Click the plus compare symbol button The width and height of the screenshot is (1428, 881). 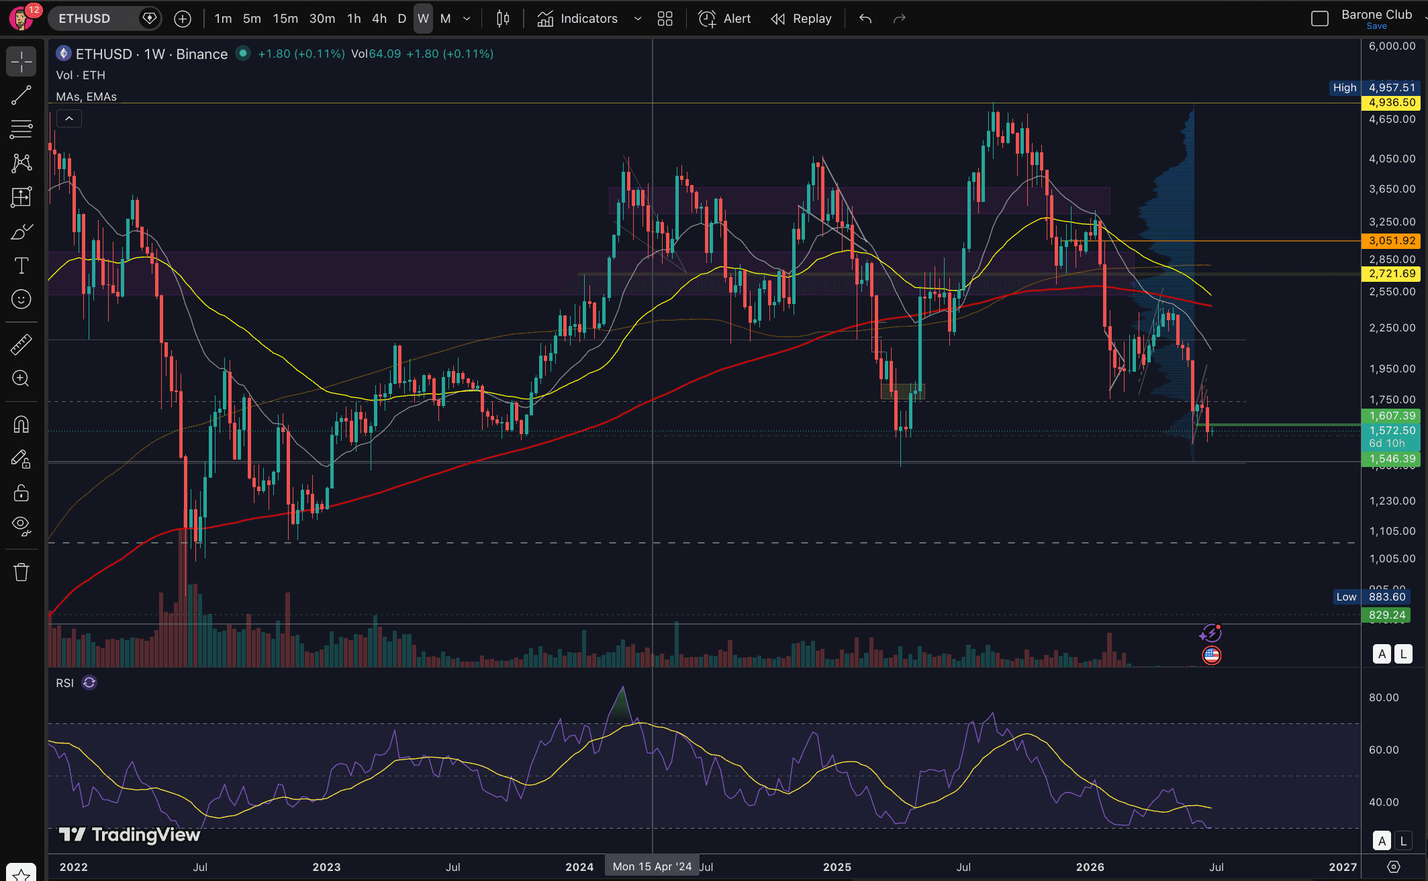click(183, 19)
